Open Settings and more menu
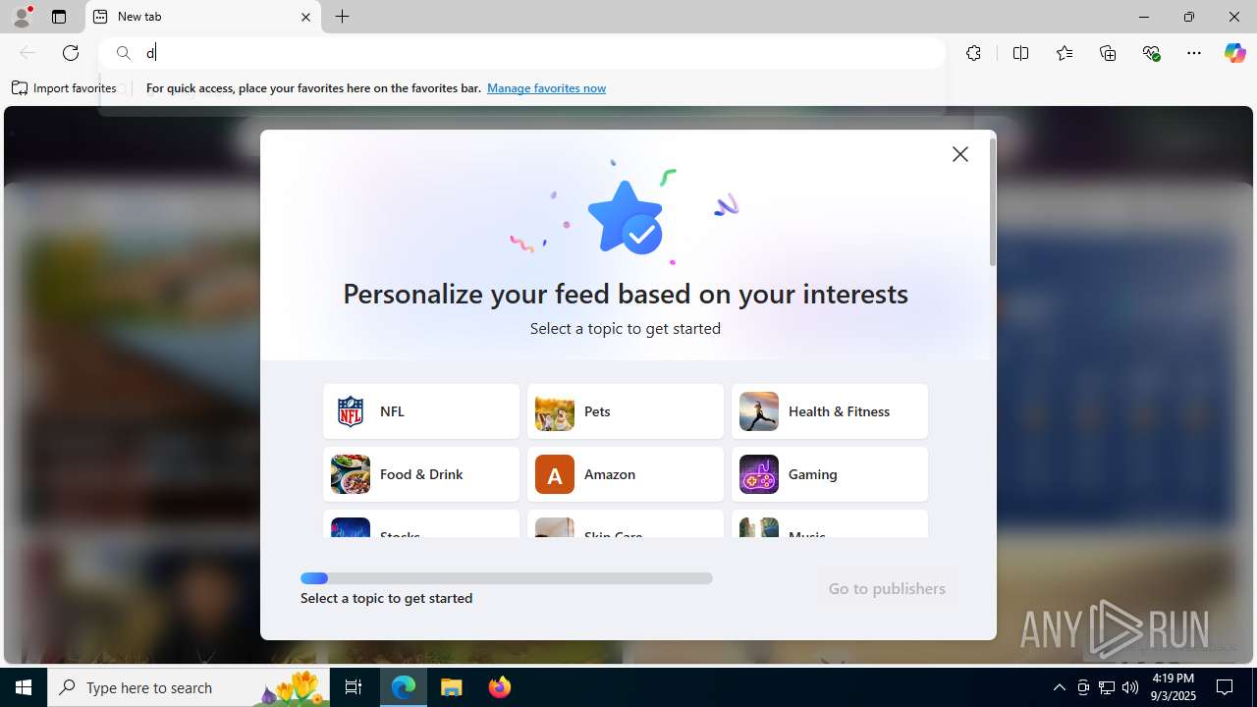The height and width of the screenshot is (707, 1257). tap(1194, 53)
